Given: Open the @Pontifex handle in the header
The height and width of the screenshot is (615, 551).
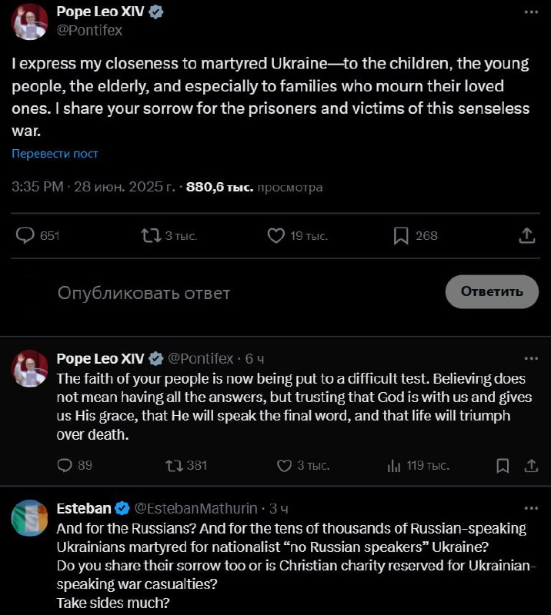Looking at the screenshot, I should [x=89, y=30].
